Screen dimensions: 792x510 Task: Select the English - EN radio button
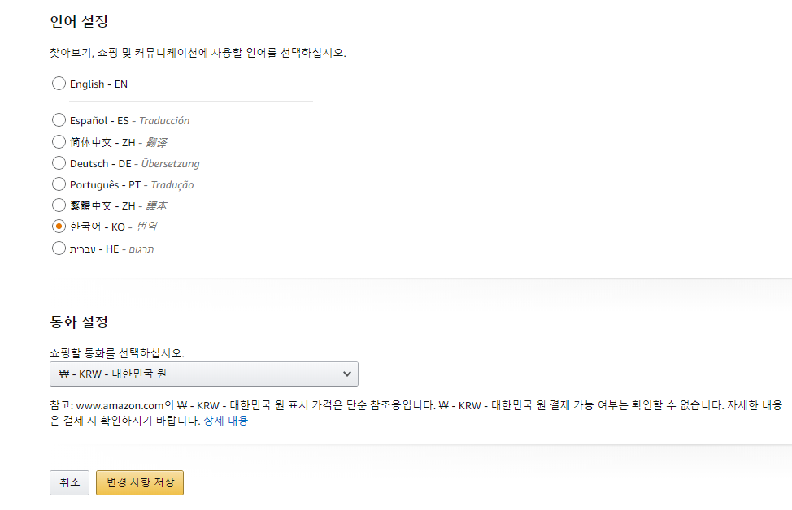click(x=59, y=83)
